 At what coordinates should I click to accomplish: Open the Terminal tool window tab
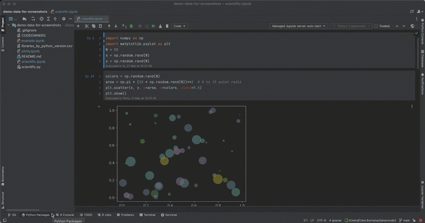147,215
